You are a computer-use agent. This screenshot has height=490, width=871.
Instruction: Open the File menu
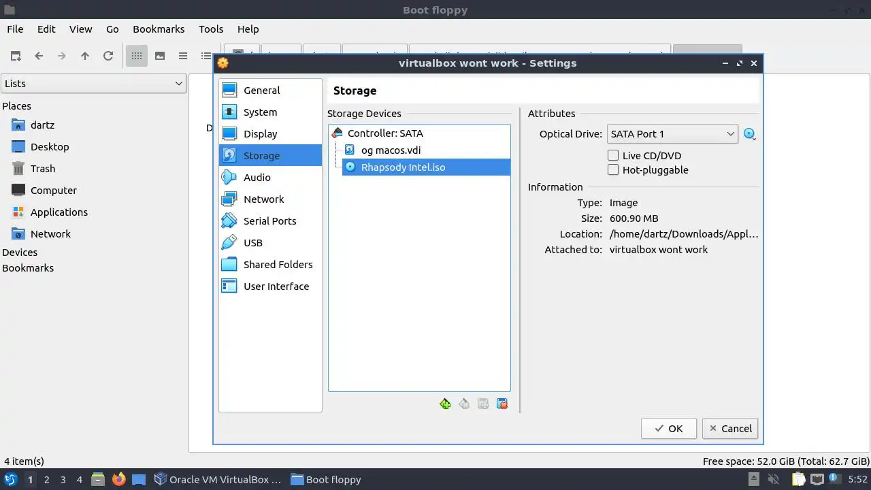point(15,29)
